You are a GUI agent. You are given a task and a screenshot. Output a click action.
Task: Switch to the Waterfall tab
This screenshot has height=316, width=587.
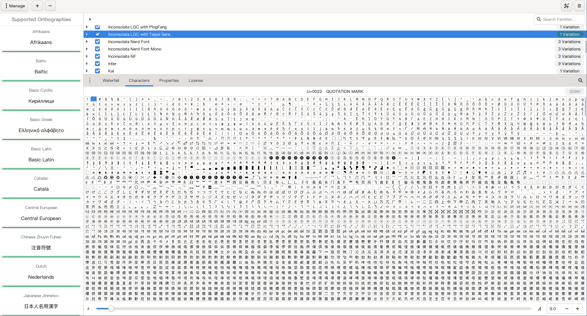[111, 80]
